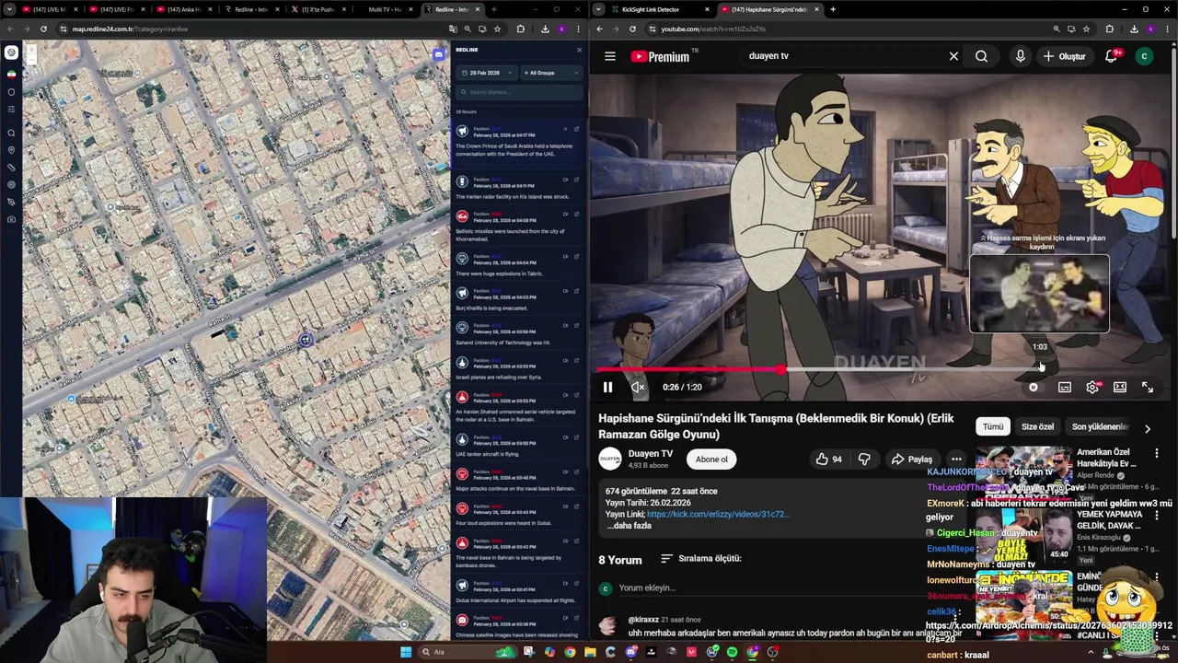The height and width of the screenshot is (663, 1178).
Task: Select the Son yüklenenler filter chip
Action: pyautogui.click(x=1099, y=426)
